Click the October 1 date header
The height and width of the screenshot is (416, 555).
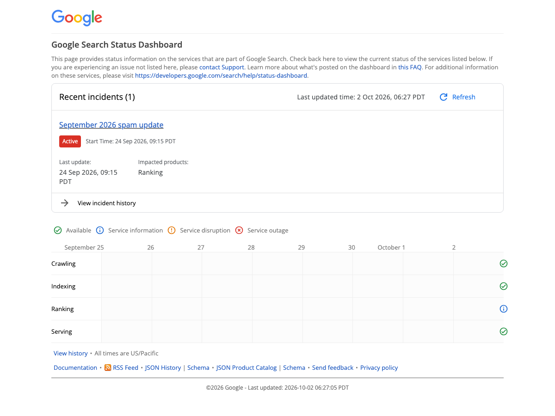[x=391, y=247]
